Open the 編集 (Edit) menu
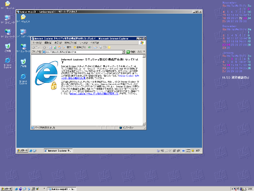This screenshot has height=191, width=254. (x=48, y=43)
